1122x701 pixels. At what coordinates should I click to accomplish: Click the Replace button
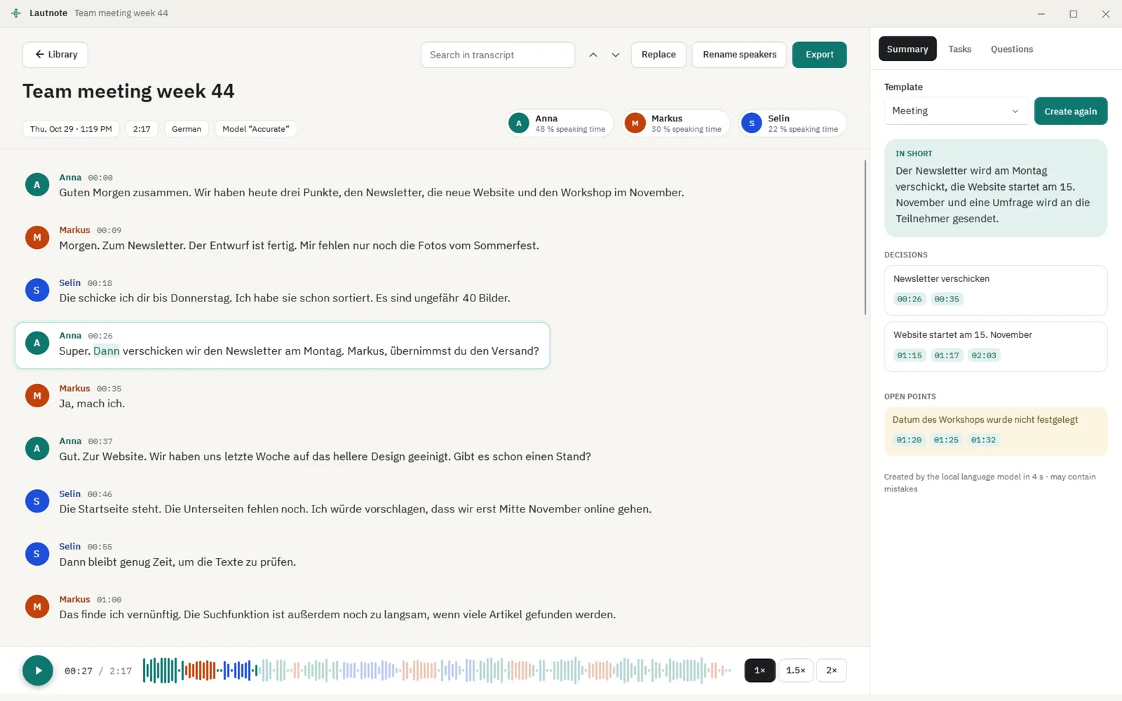point(658,55)
